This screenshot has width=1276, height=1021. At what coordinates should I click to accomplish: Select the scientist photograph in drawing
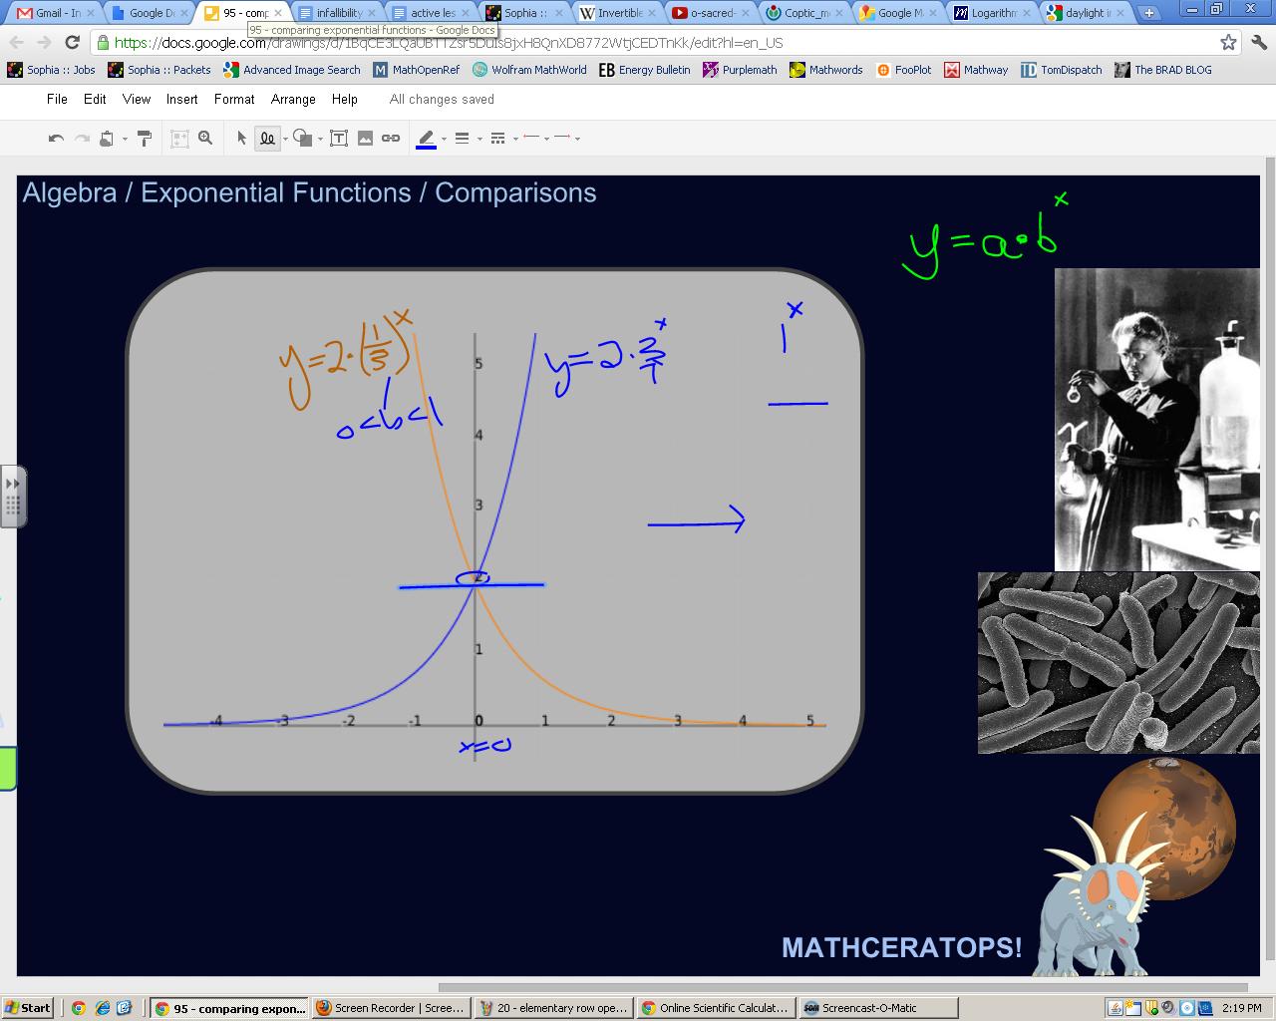(1157, 420)
